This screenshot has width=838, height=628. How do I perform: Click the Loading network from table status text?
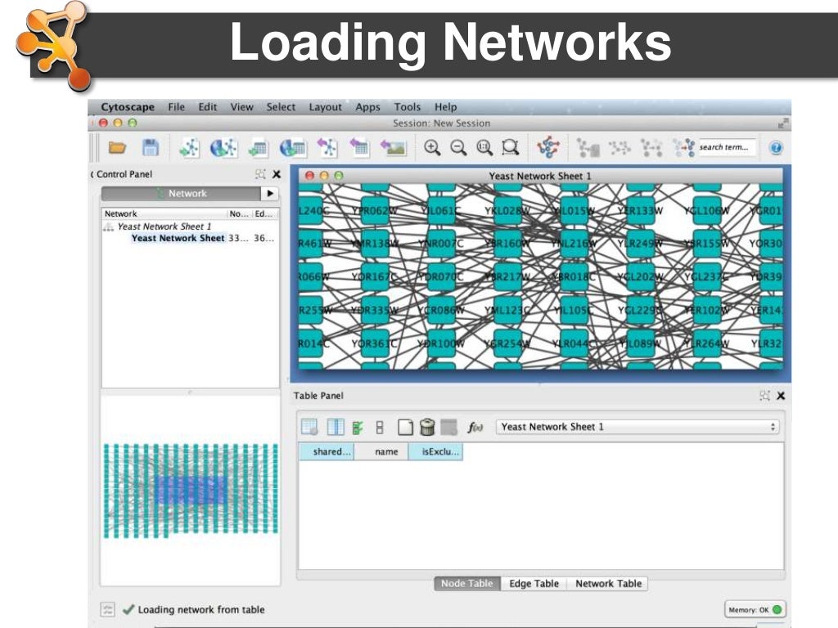201,609
